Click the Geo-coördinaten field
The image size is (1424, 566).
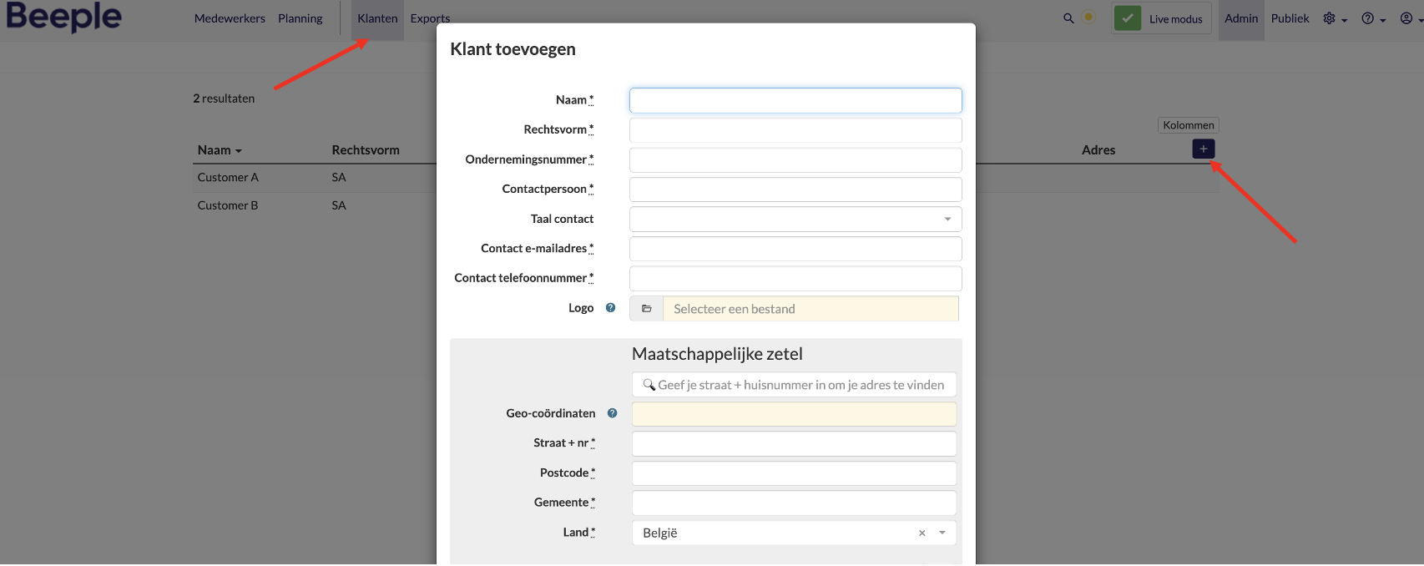point(794,414)
